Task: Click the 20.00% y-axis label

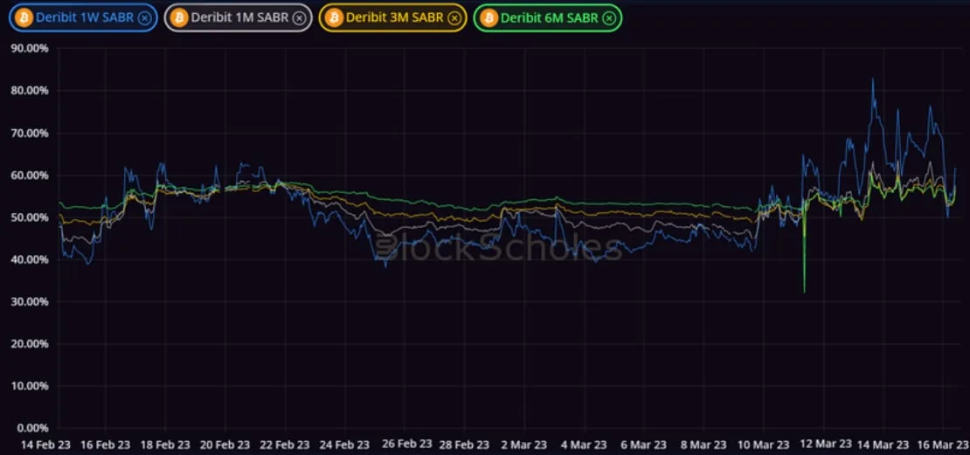Action: tap(30, 344)
